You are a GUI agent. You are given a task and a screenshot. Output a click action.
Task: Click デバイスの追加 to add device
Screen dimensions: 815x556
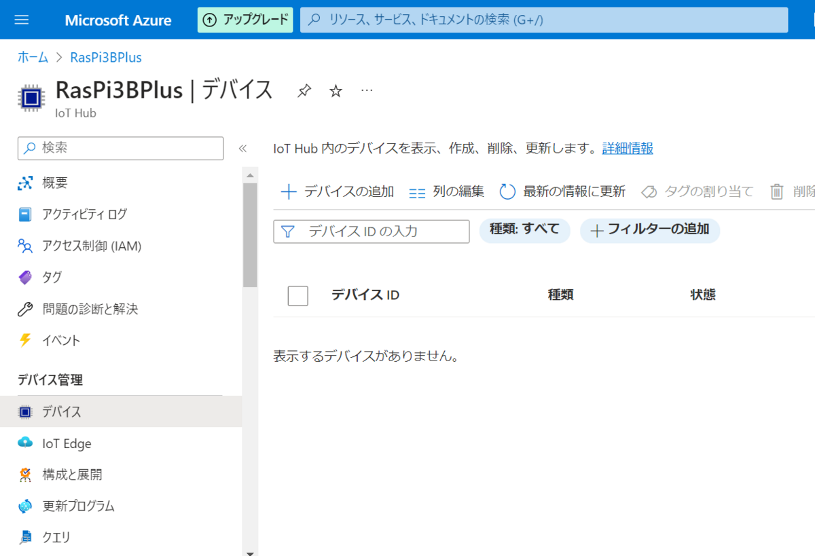338,191
